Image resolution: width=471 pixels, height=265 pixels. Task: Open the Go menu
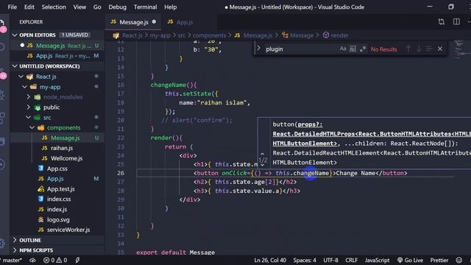pos(97,7)
